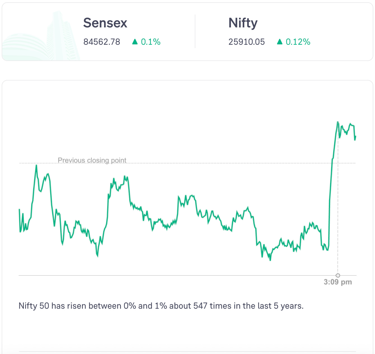Click the starting point of the green chart line
Viewport: 375px width, 354px height.
point(19,209)
